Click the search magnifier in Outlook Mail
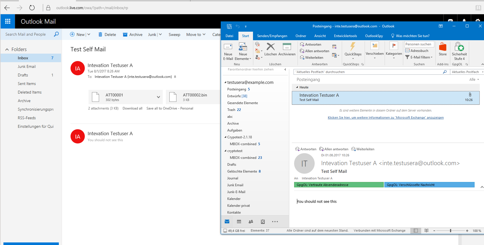Screen dimensions: 484x245 pos(56,34)
